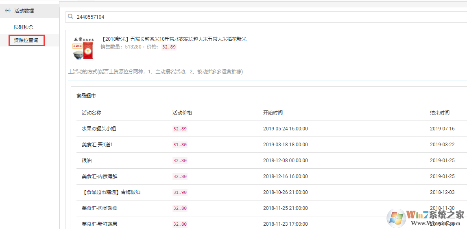Click the 活动价格 column header
467x229 pixels.
[182, 112]
